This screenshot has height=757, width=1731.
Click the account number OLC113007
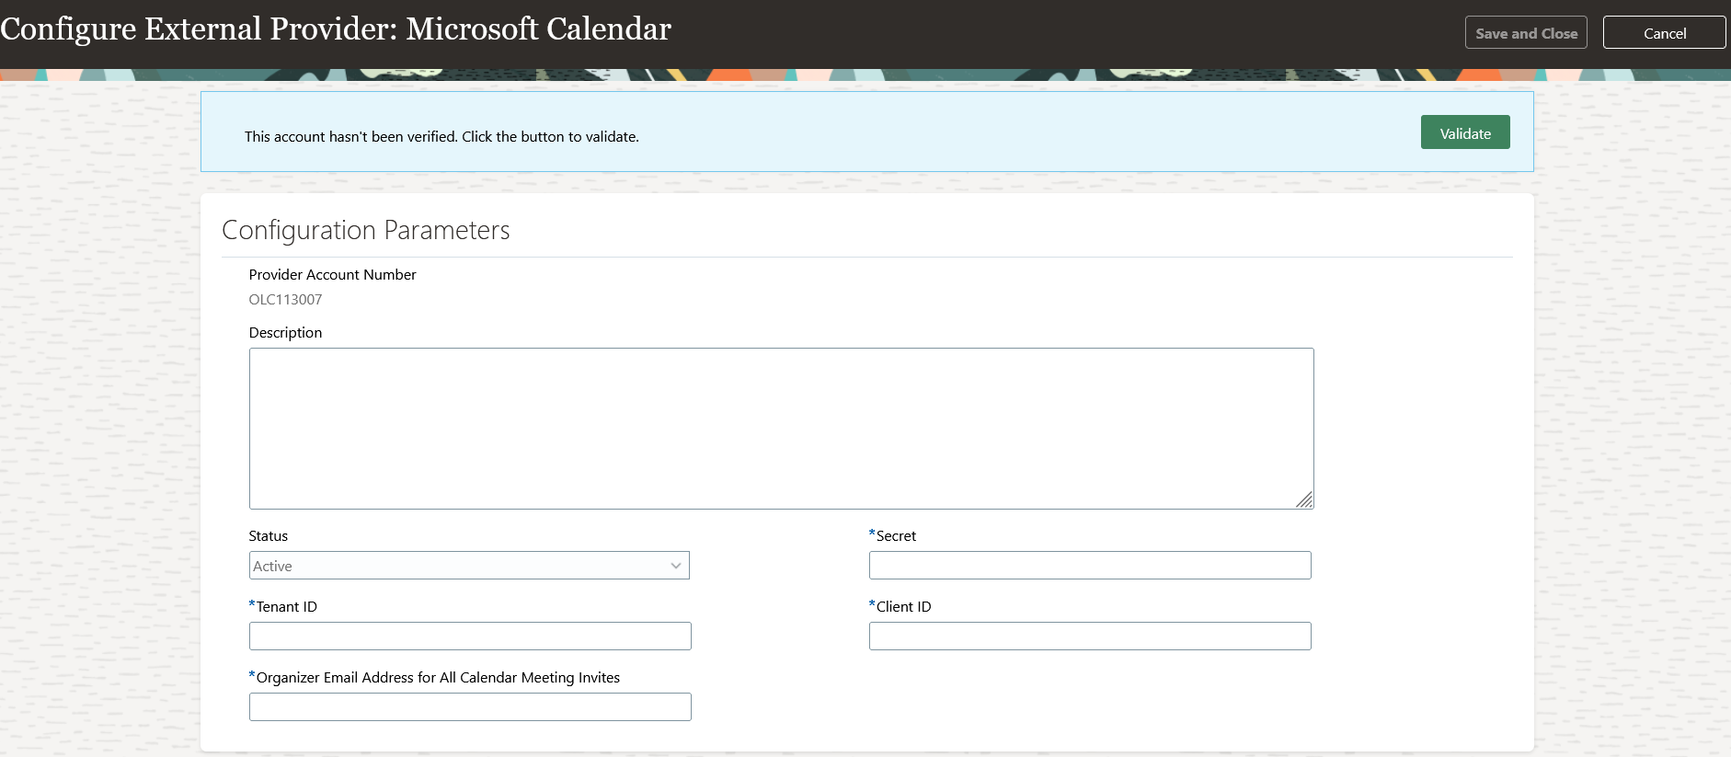[x=285, y=300]
